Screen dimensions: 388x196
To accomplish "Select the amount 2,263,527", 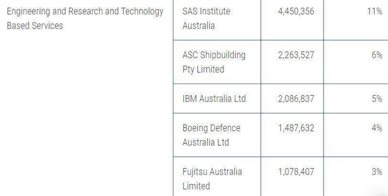I will [x=296, y=55].
